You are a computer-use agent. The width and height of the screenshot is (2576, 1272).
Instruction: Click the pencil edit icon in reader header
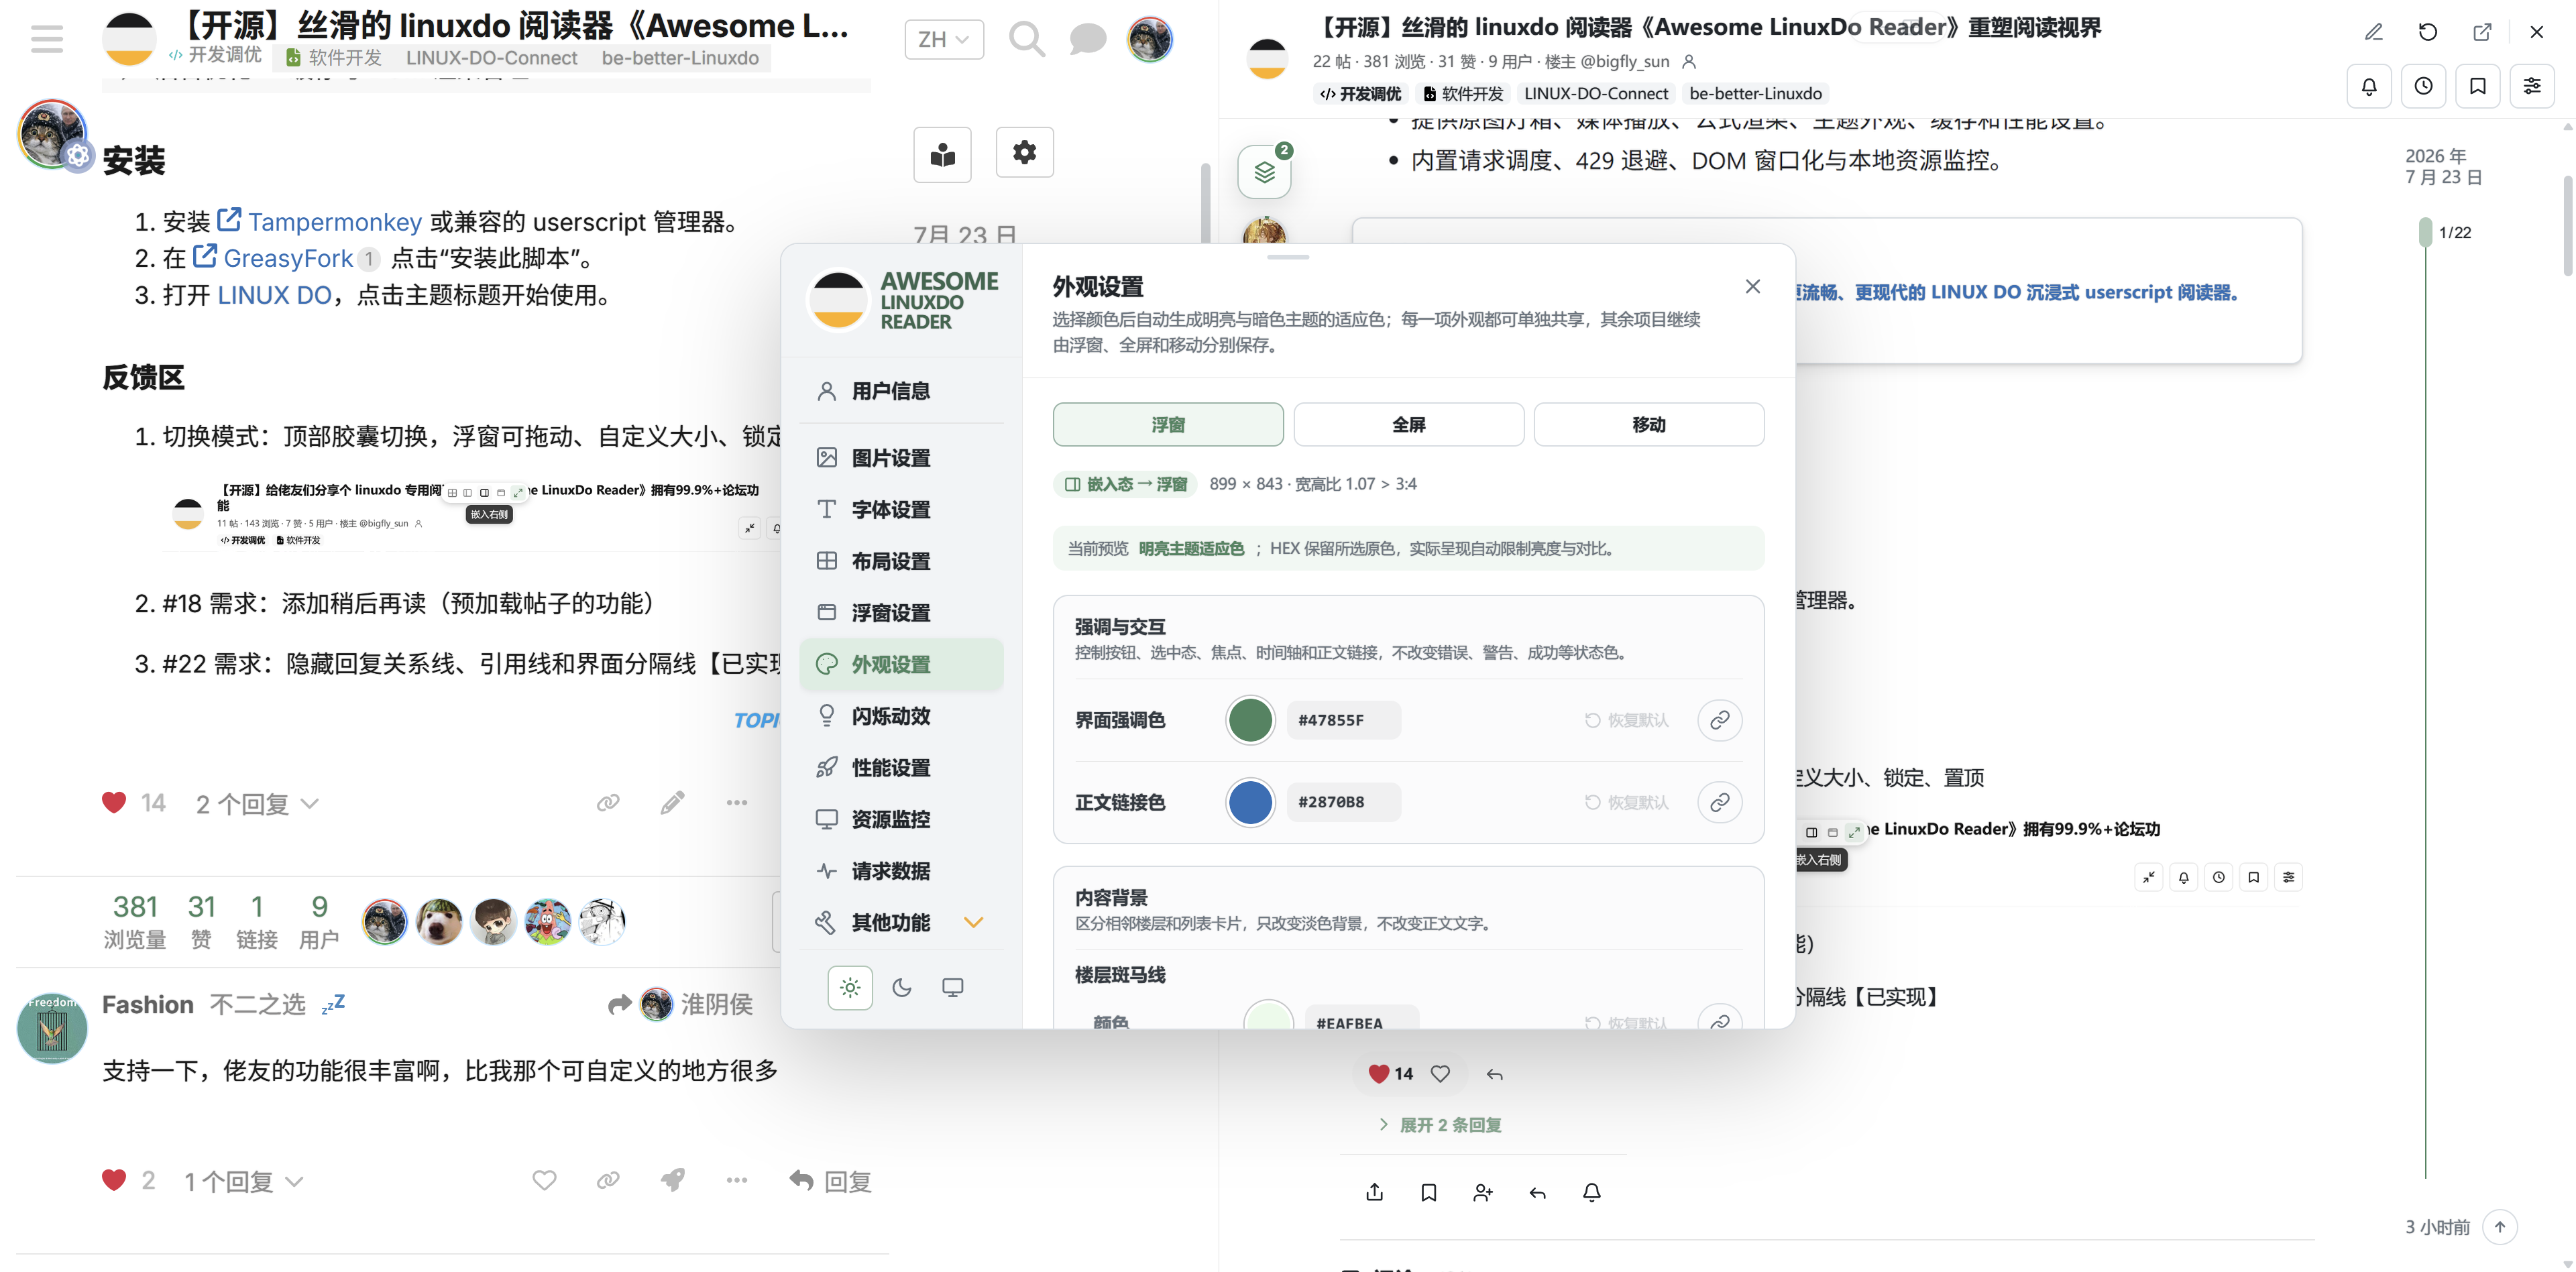2374,32
